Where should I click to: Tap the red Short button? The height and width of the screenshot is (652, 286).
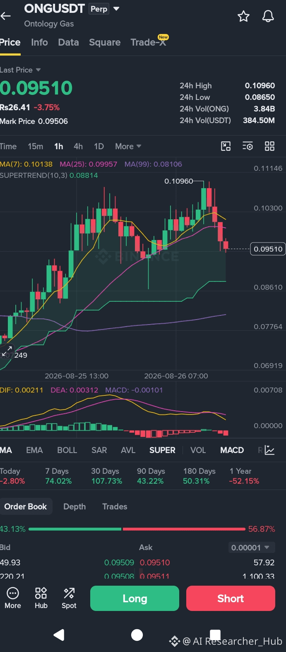231,598
